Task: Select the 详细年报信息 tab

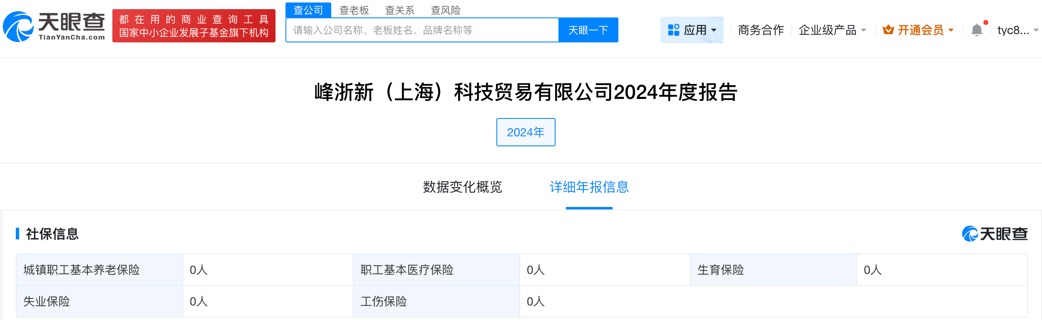Action: 589,187
